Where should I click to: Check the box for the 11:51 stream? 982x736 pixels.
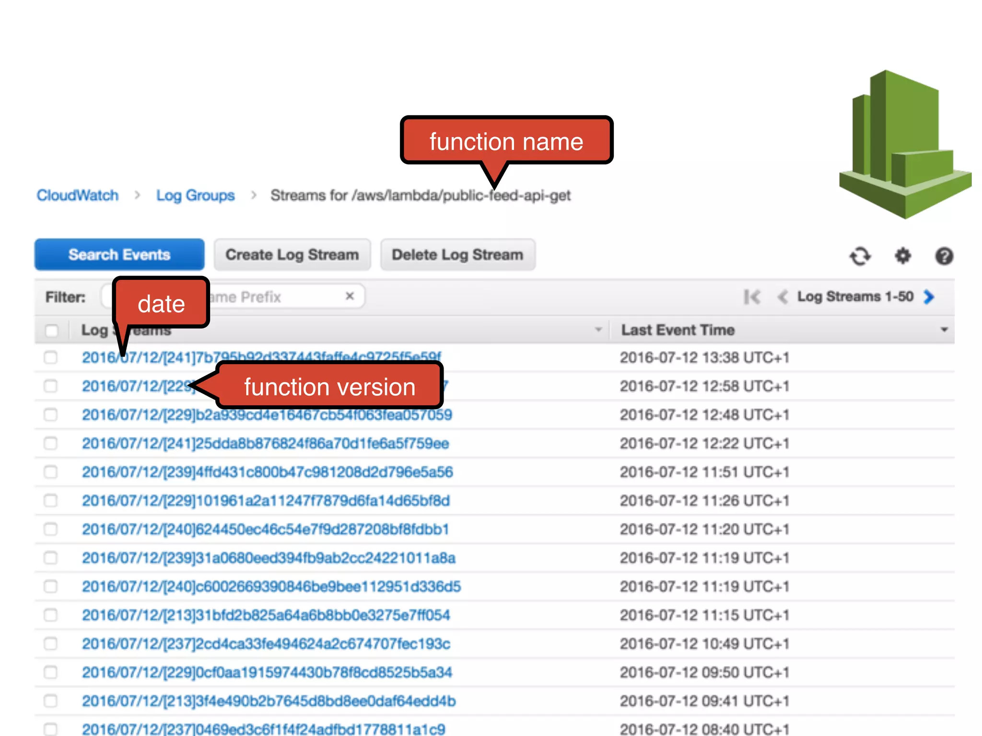click(50, 472)
